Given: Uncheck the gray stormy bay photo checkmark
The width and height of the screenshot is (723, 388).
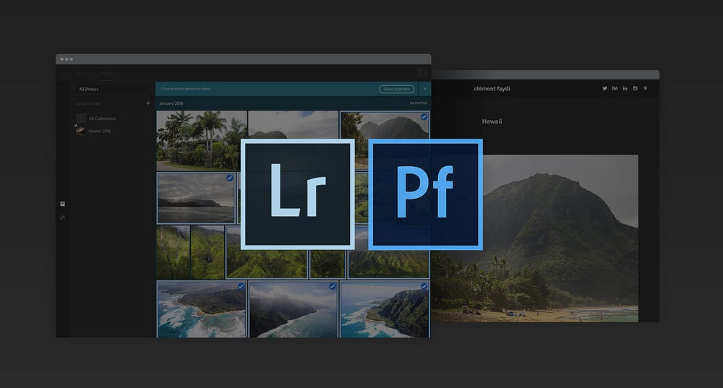Looking at the screenshot, I should (229, 178).
